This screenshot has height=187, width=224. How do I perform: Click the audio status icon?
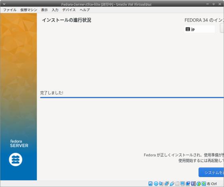click(x=161, y=183)
